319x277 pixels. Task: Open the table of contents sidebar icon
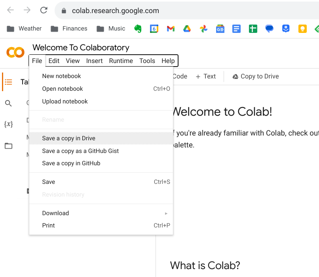[x=8, y=82]
